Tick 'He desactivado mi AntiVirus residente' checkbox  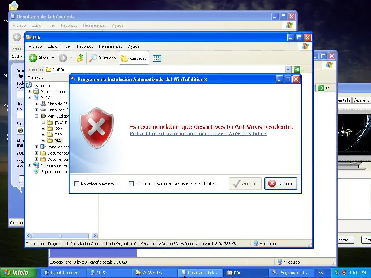[131, 184]
